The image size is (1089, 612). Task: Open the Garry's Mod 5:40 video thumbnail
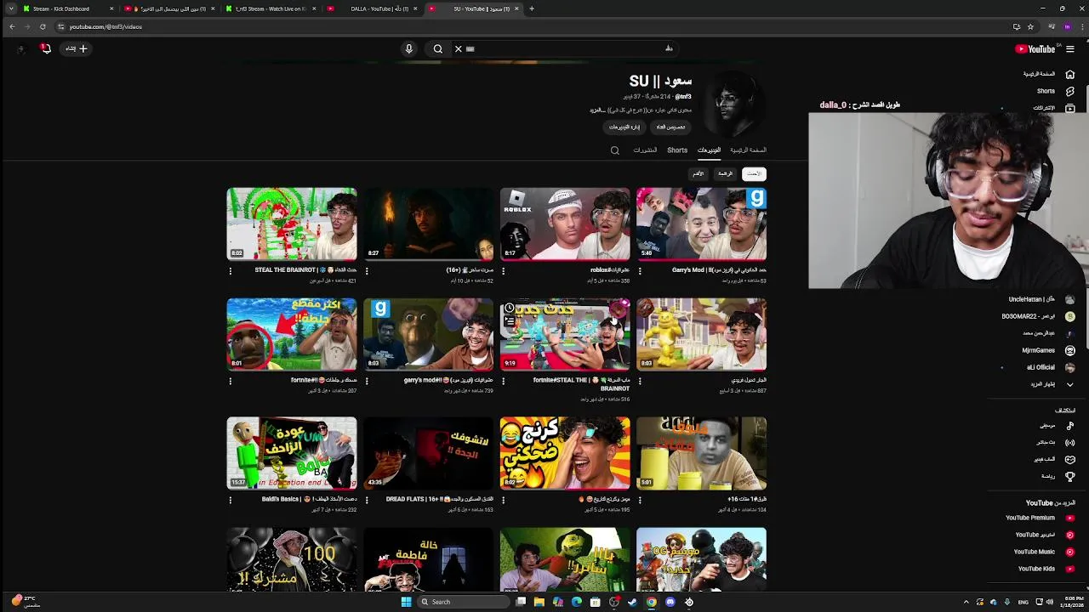pyautogui.click(x=702, y=224)
